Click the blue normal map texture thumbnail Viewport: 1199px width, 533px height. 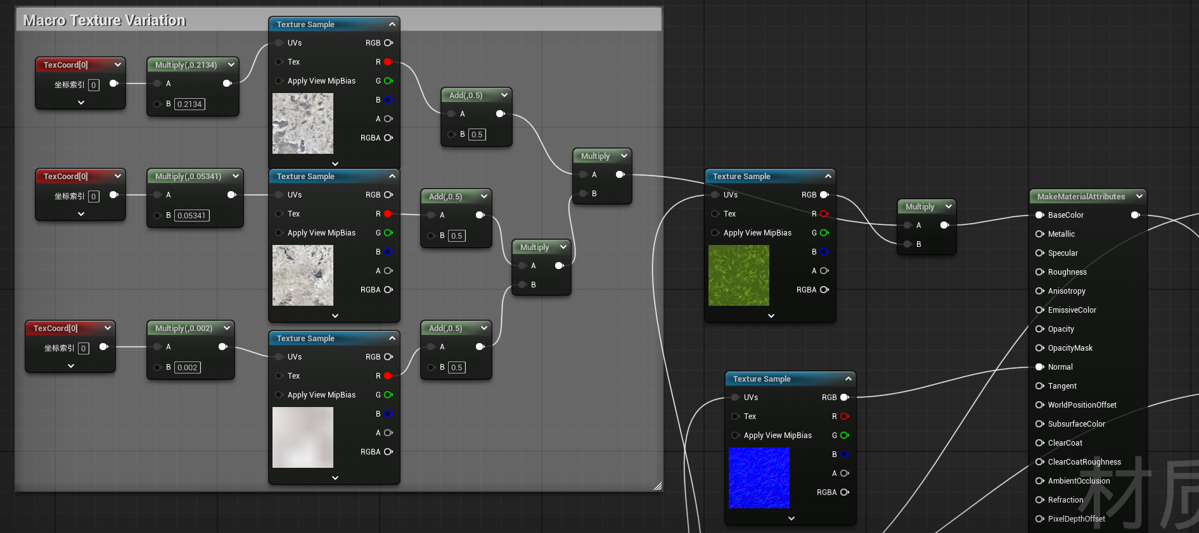click(x=759, y=478)
